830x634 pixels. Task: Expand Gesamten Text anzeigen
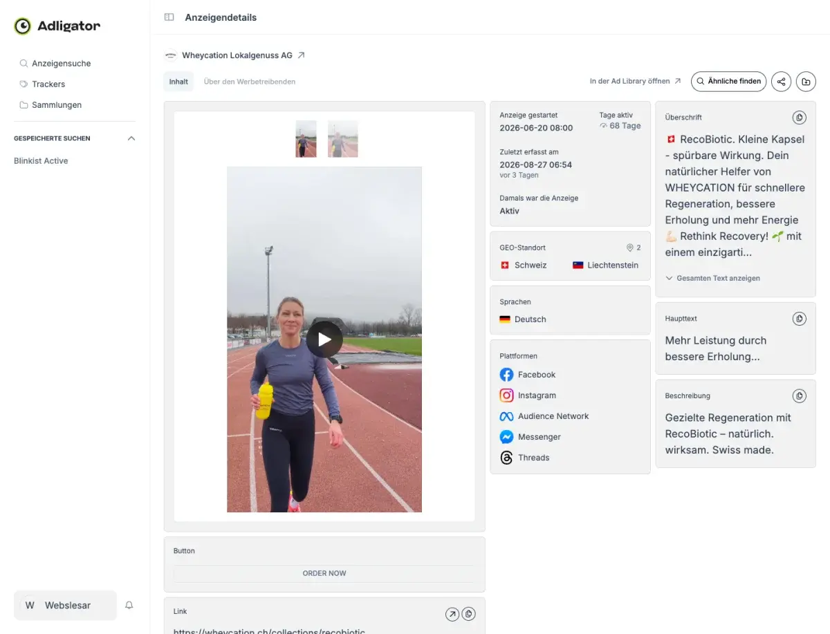(x=712, y=278)
